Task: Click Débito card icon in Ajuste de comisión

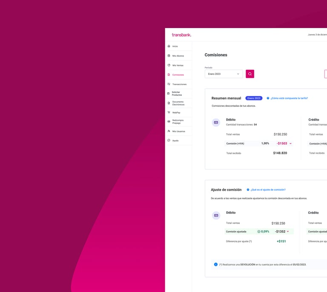Action: click(216, 215)
